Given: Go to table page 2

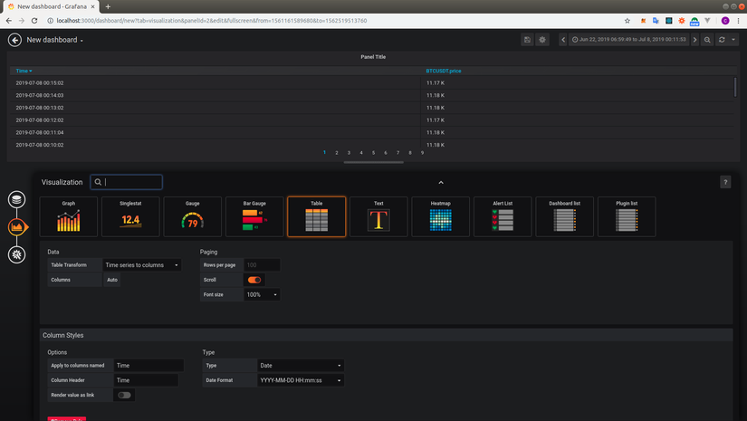Looking at the screenshot, I should click(336, 153).
